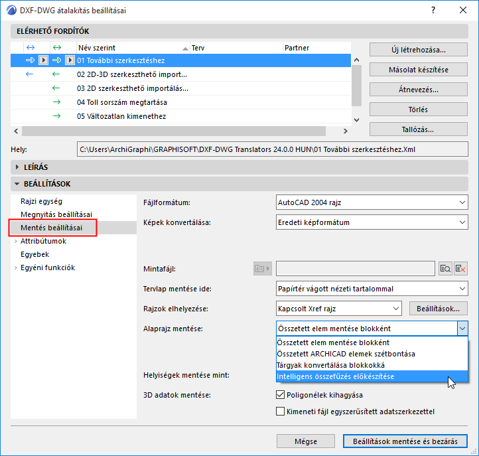Click the help question mark in title bar
The width and height of the screenshot is (479, 456).
point(433,11)
